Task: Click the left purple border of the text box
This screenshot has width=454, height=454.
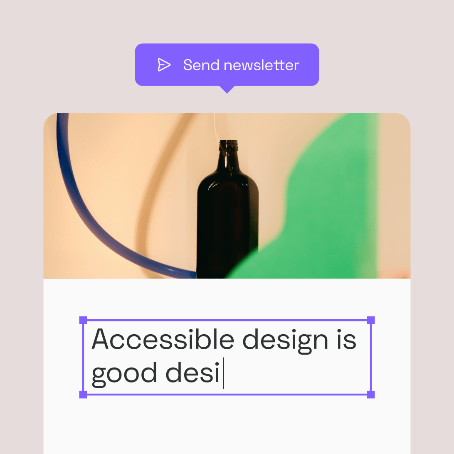Action: [83, 357]
